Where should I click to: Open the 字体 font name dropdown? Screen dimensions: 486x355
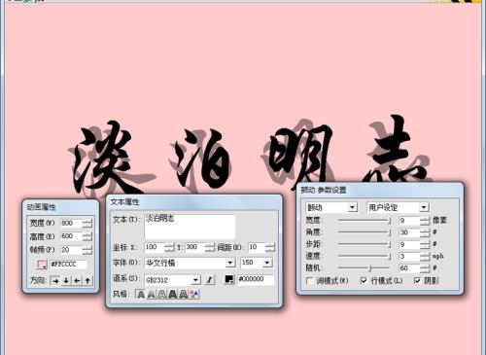coord(230,263)
